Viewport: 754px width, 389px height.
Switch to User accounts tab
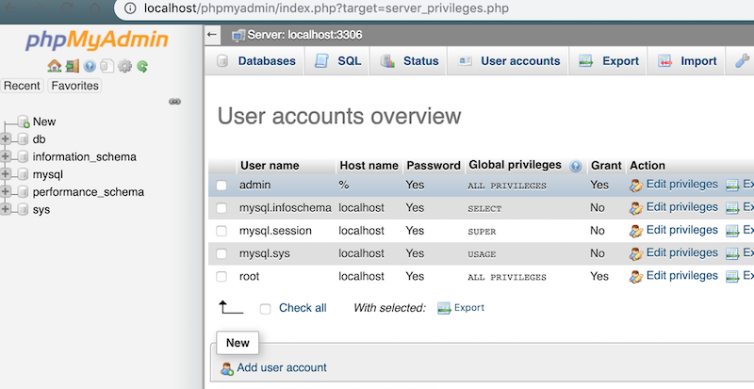pyautogui.click(x=508, y=61)
